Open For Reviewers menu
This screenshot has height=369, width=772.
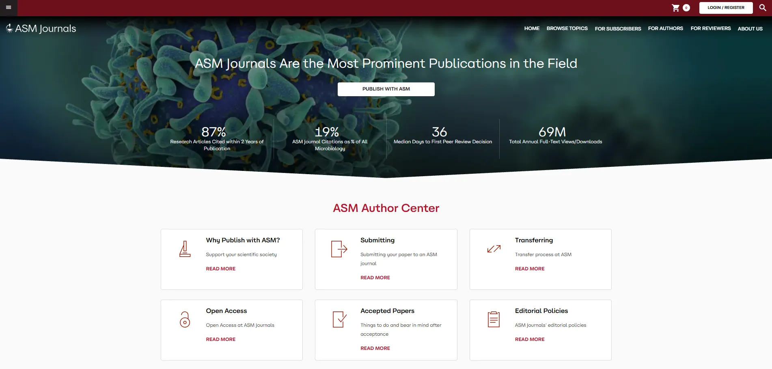(x=711, y=28)
